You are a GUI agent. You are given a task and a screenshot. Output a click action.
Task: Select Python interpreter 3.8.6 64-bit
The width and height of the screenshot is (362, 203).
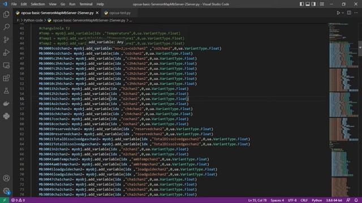click(334, 200)
